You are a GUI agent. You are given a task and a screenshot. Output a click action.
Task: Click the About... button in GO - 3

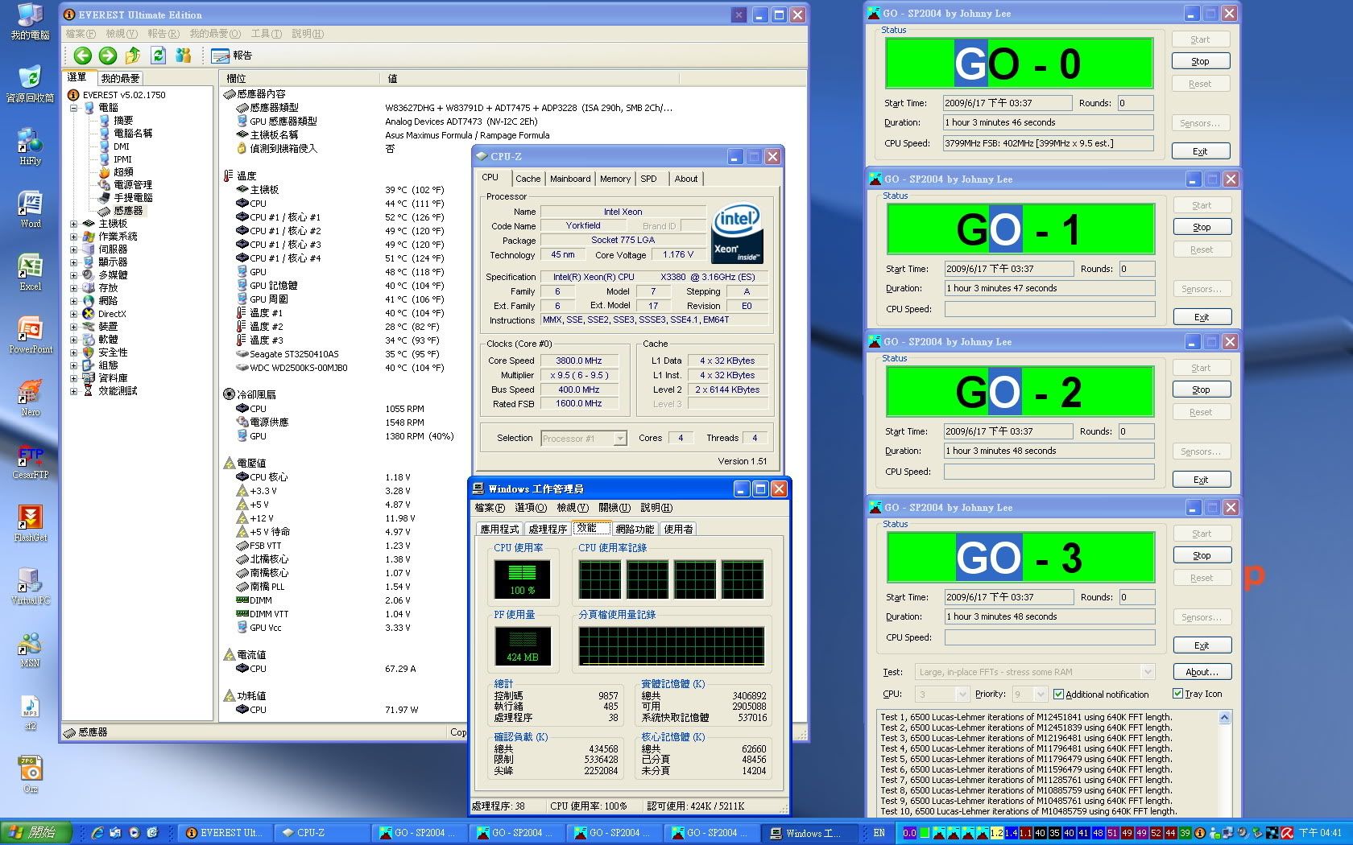1202,672
